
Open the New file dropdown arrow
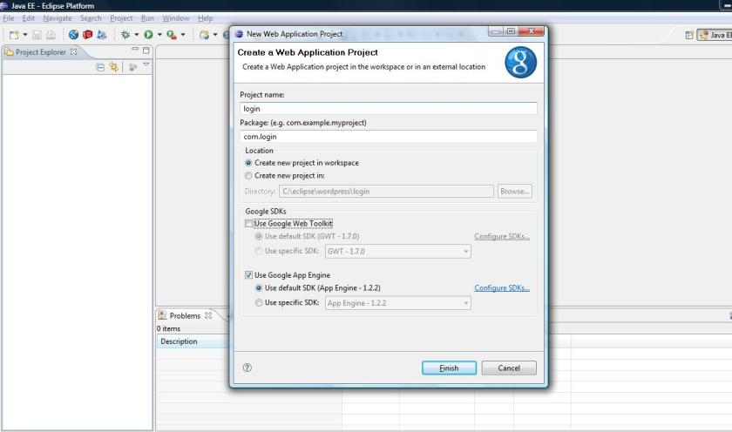point(27,35)
